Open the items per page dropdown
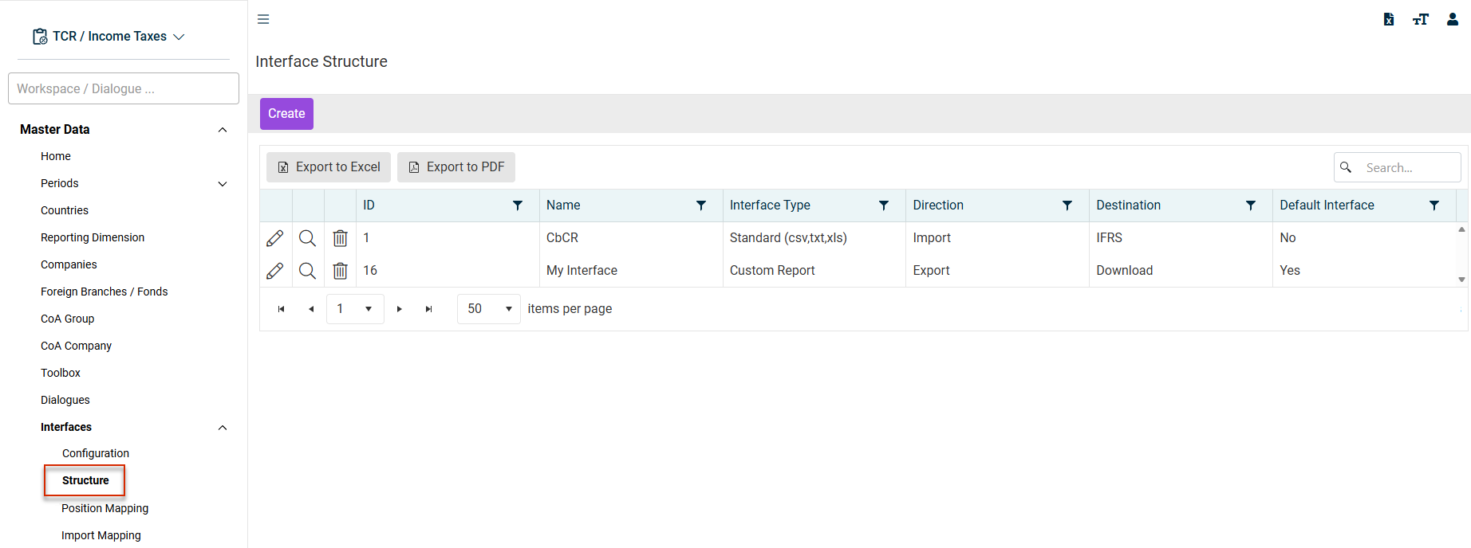Screen dimensions: 1471x548 509,309
